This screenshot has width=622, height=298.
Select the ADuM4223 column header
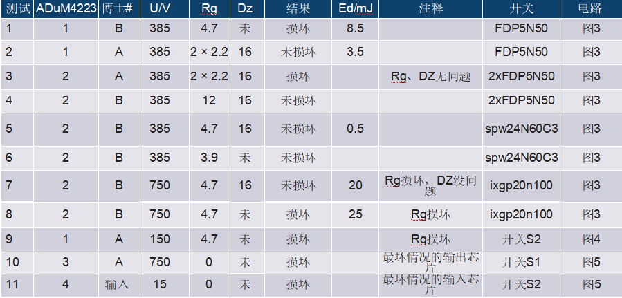coord(66,9)
